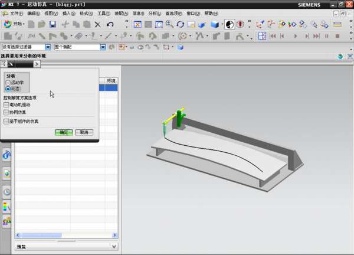The height and width of the screenshot is (255, 354).
Task: Open the 编辑(E) menu
Action: pyautogui.click(x=34, y=14)
